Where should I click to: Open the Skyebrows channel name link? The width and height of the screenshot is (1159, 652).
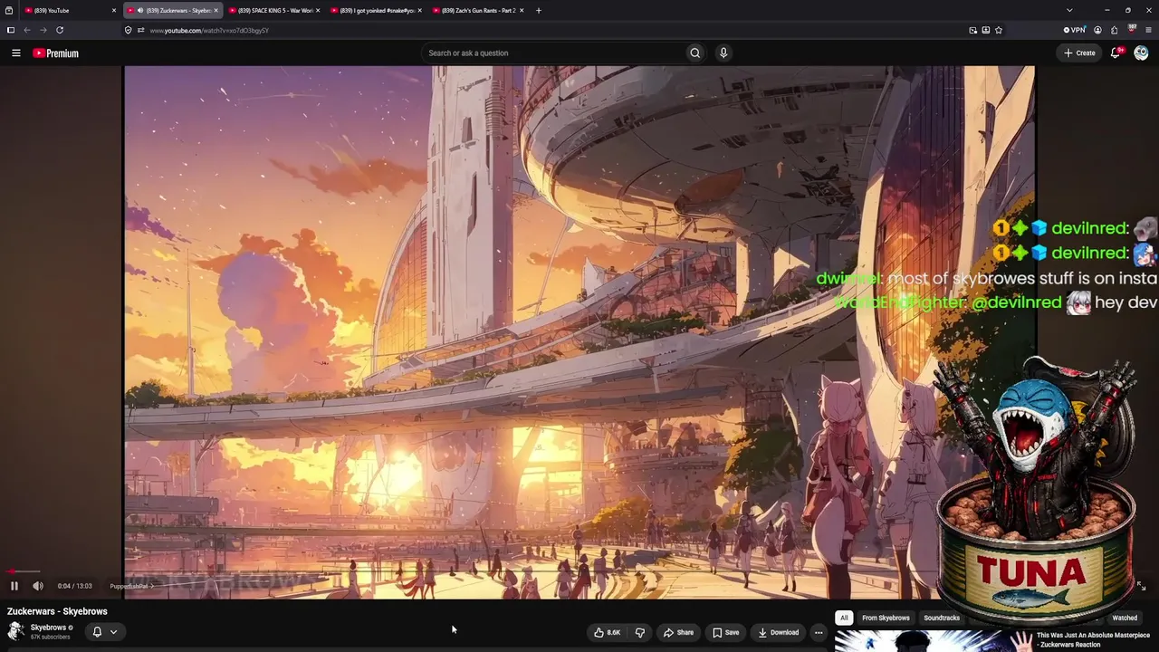[48, 628]
